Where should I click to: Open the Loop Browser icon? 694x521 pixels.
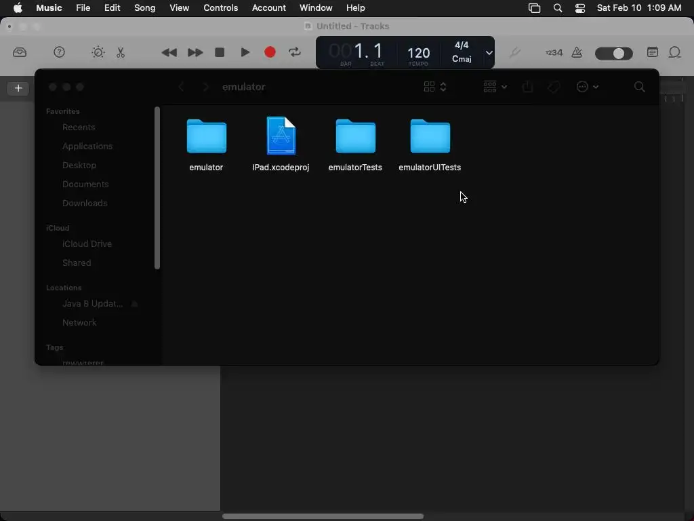pyautogui.click(x=674, y=52)
